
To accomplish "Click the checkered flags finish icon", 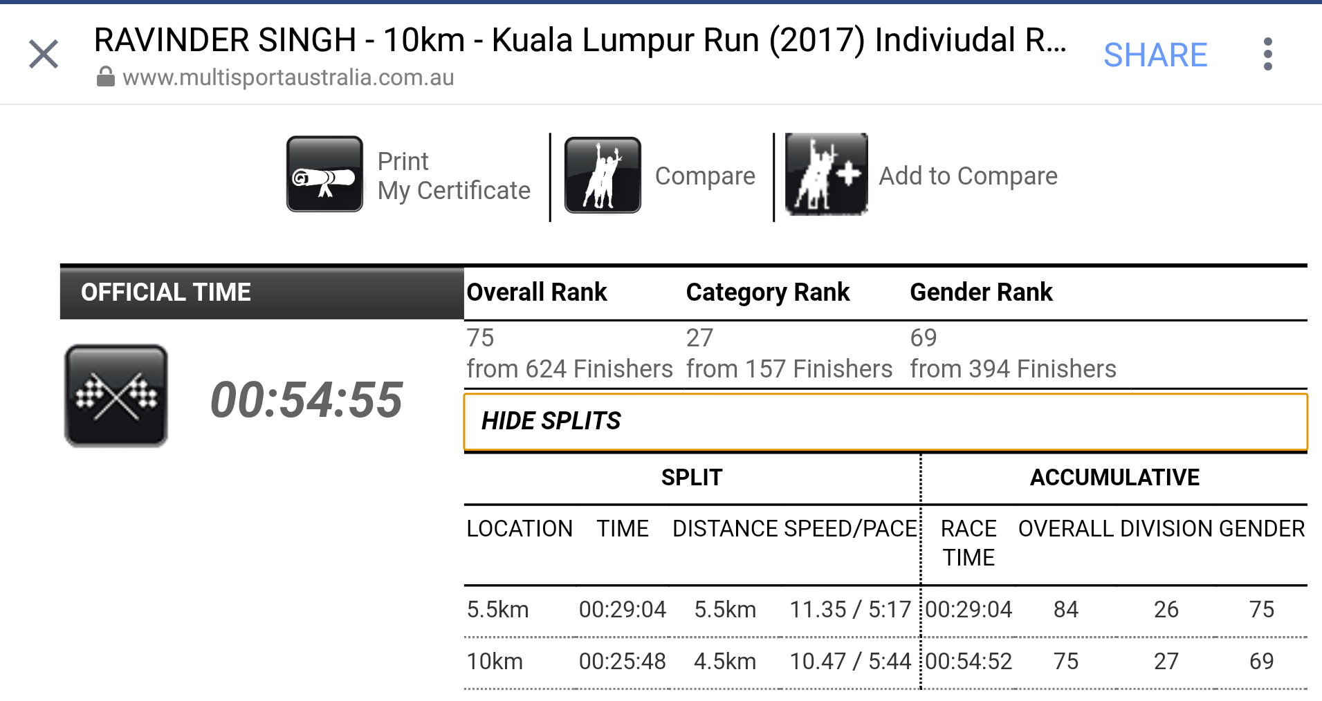I will (x=116, y=396).
